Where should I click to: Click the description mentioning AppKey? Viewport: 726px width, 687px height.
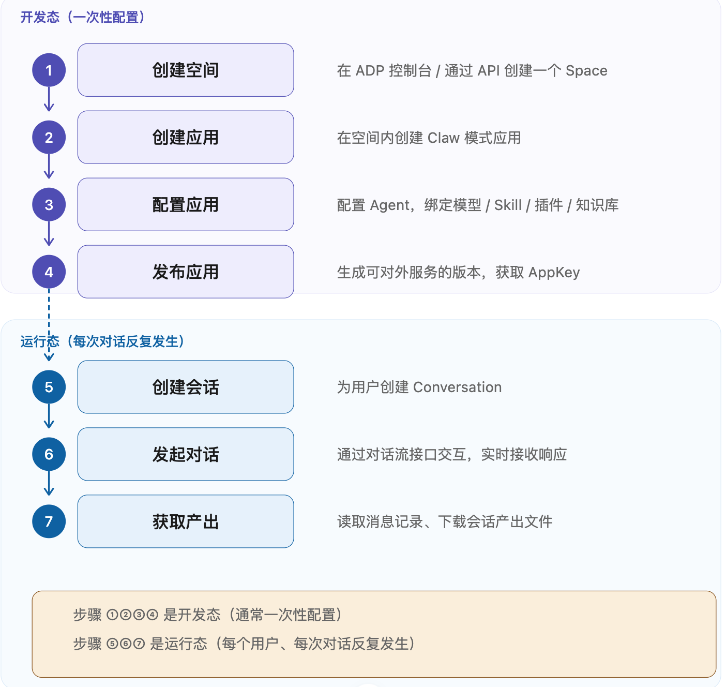[x=458, y=272]
